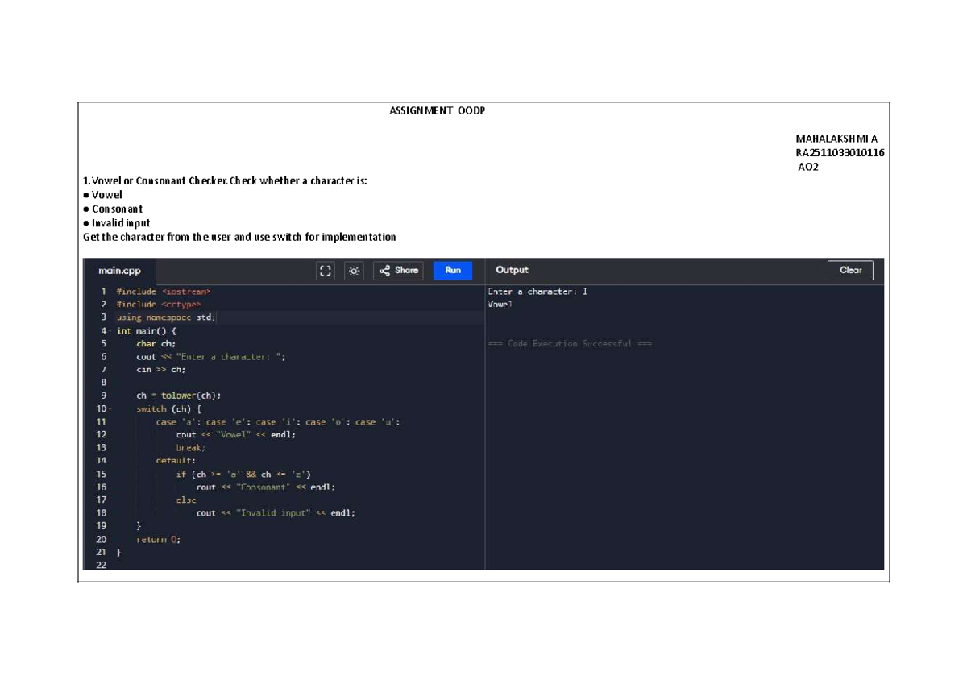Toggle the light/dark theme sun icon
The width and height of the screenshot is (967, 684).
(354, 271)
